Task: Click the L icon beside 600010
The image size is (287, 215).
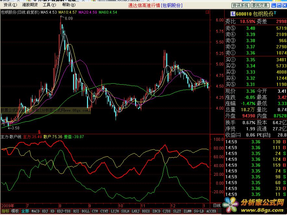Action: pyautogui.click(x=233, y=14)
